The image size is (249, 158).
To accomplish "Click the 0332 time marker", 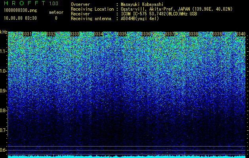I will [51, 34].
